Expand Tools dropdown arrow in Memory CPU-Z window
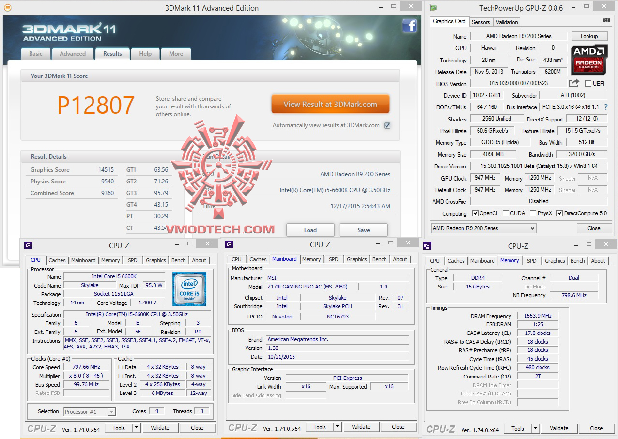The height and width of the screenshot is (439, 618). [x=535, y=428]
